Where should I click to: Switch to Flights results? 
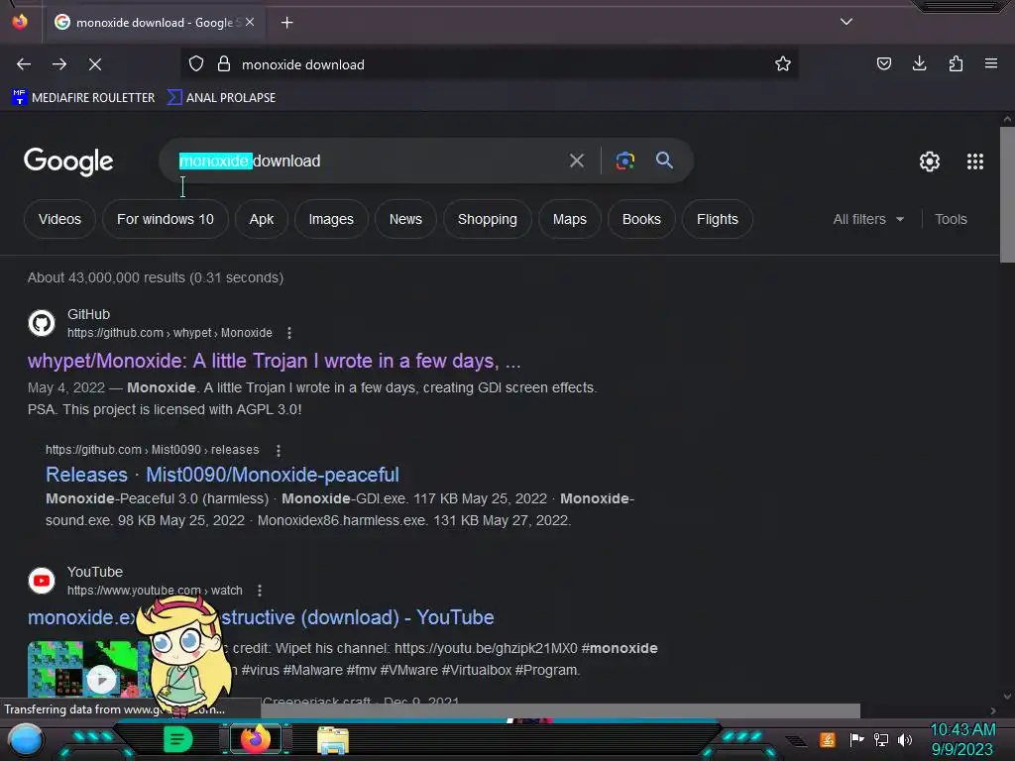pyautogui.click(x=718, y=219)
